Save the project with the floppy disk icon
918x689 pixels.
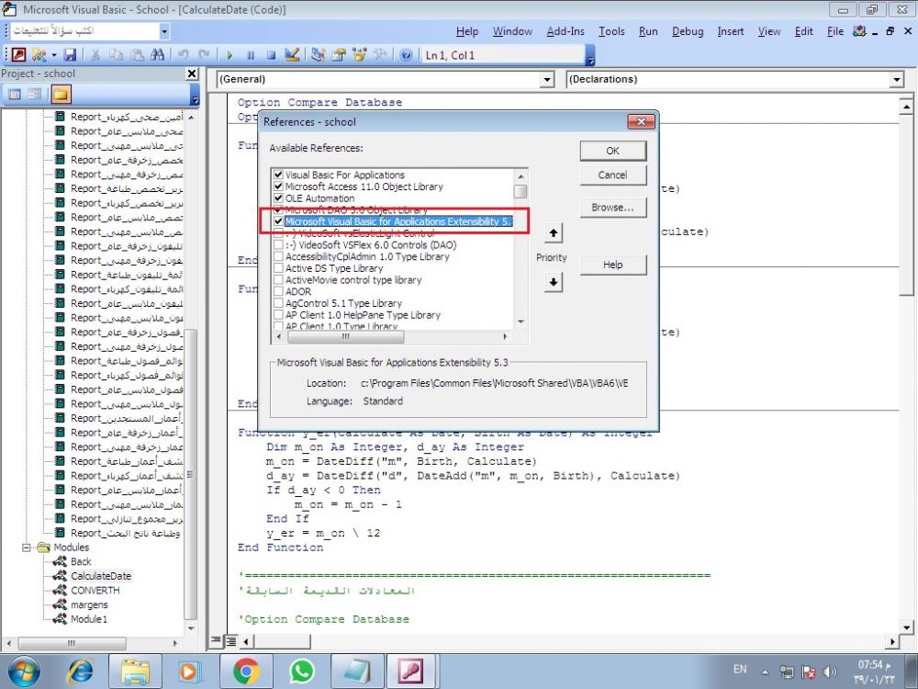pyautogui.click(x=70, y=55)
